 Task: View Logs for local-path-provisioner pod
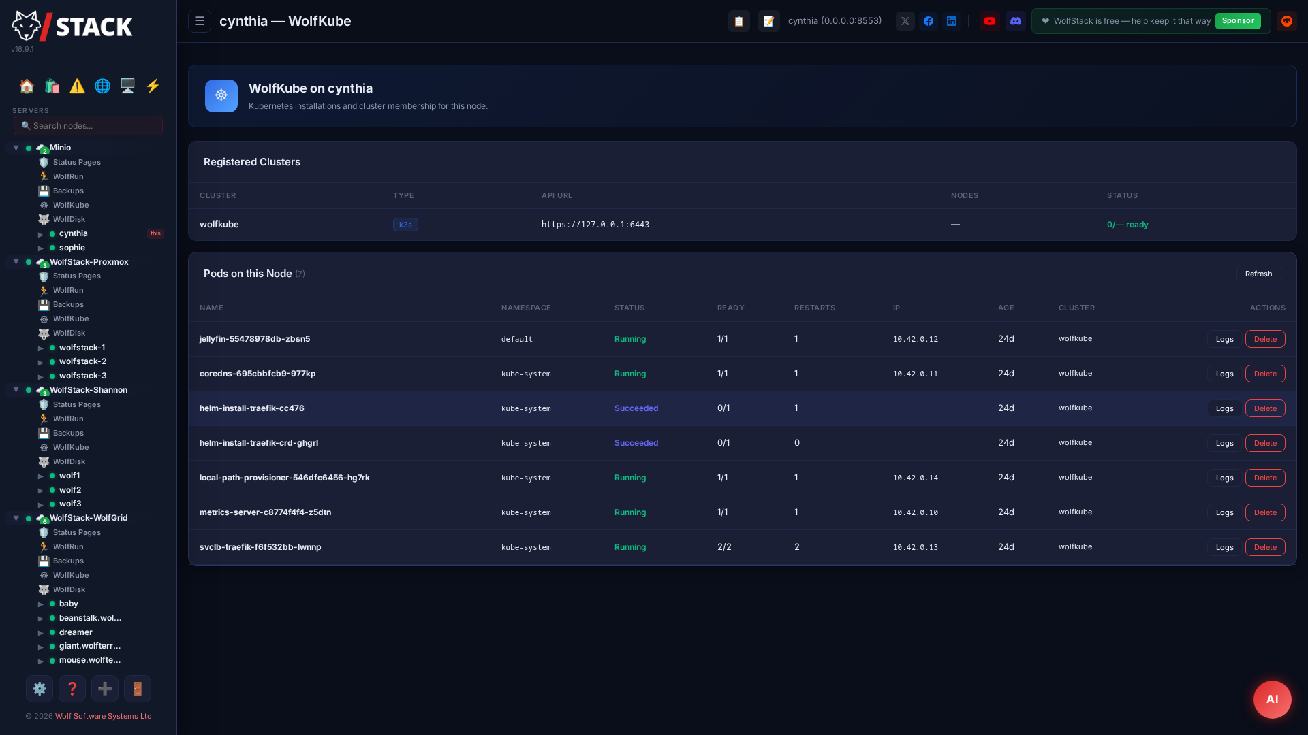1224,478
